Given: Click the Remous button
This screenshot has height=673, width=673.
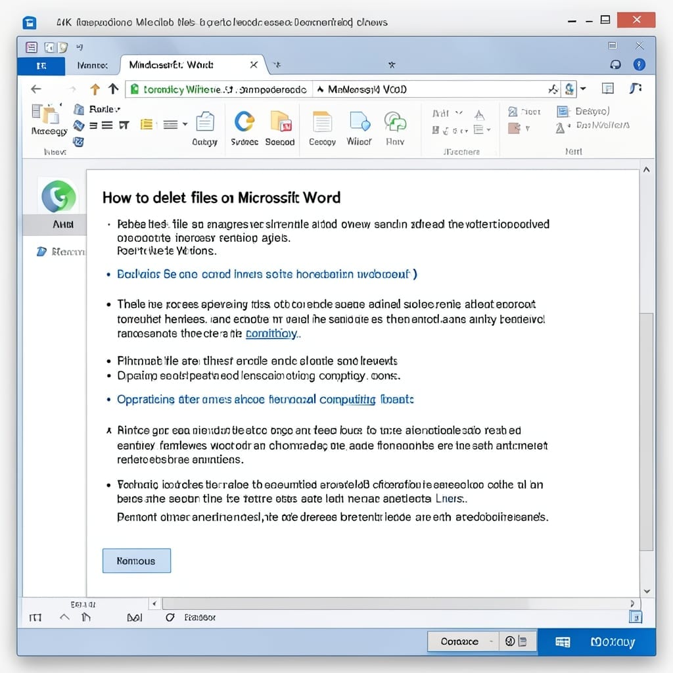Looking at the screenshot, I should point(137,561).
